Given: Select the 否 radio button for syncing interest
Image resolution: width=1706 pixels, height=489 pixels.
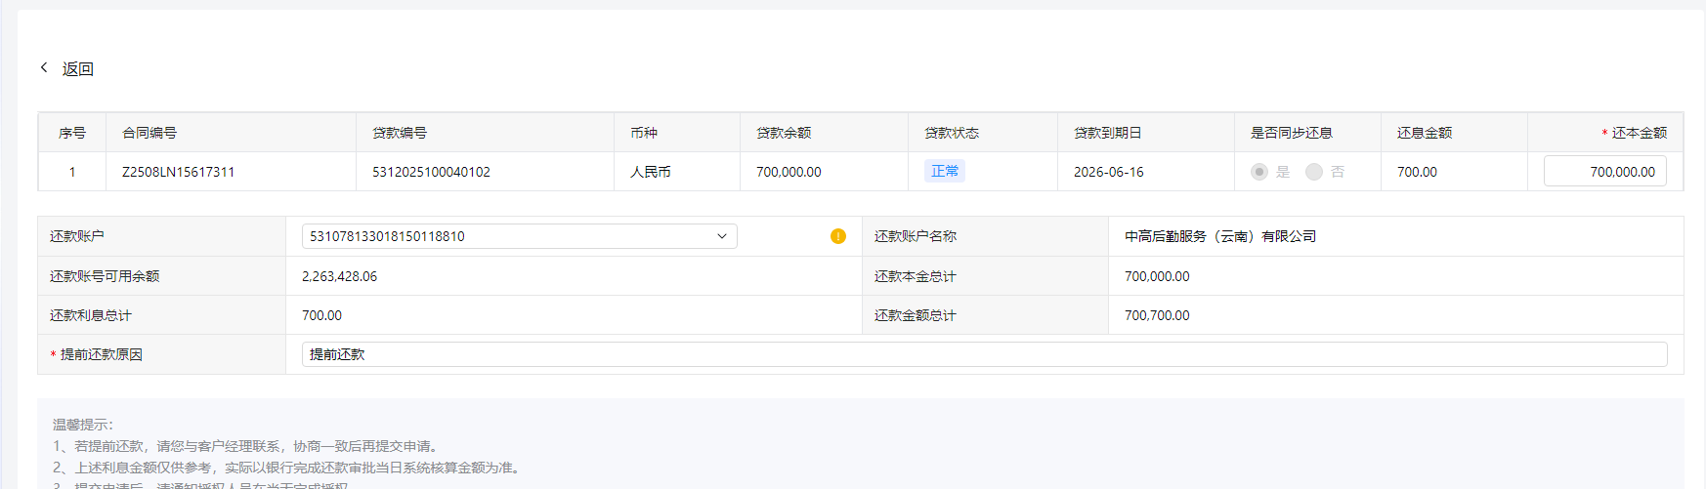Looking at the screenshot, I should pos(1314,172).
